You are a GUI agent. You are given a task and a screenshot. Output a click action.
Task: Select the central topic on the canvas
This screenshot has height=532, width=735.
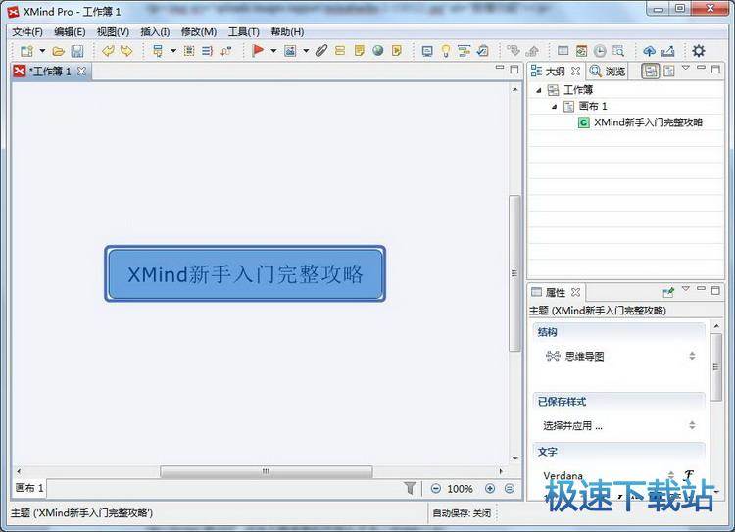click(245, 273)
